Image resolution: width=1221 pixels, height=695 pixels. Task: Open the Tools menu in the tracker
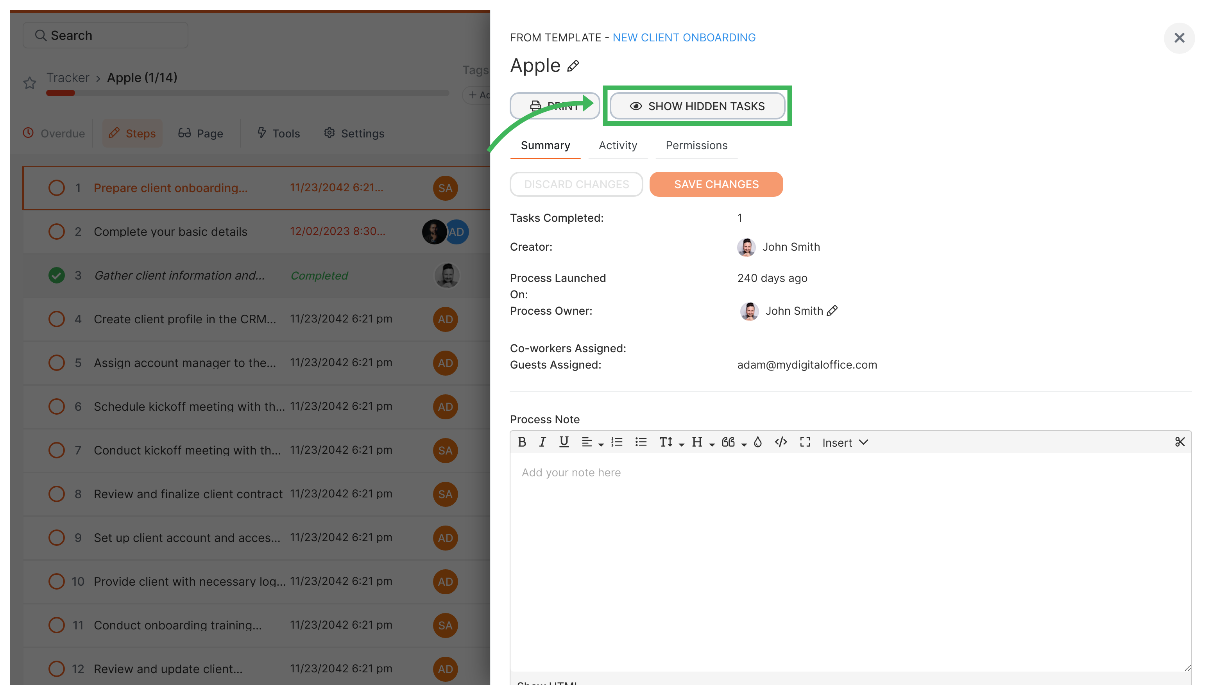pos(278,133)
